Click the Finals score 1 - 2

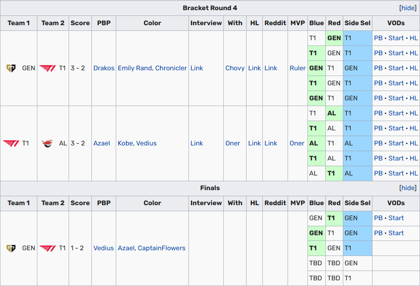(x=77, y=248)
